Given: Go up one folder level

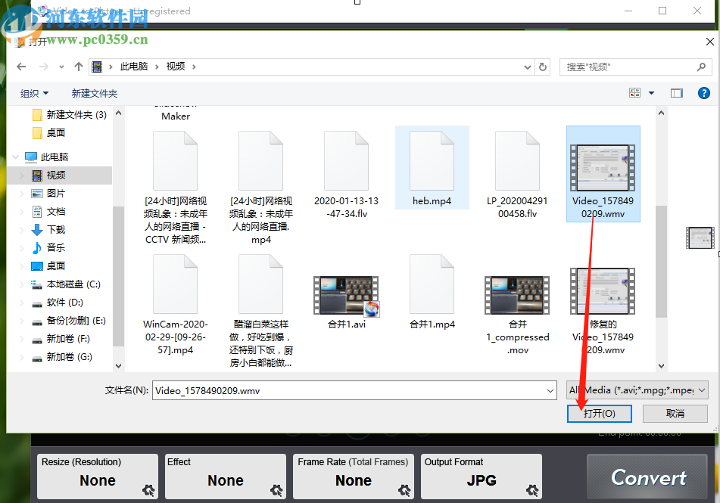Looking at the screenshot, I should [79, 67].
